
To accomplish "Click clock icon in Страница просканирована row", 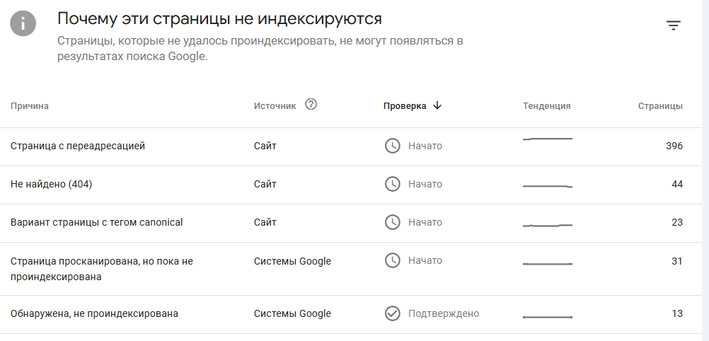I will [392, 260].
